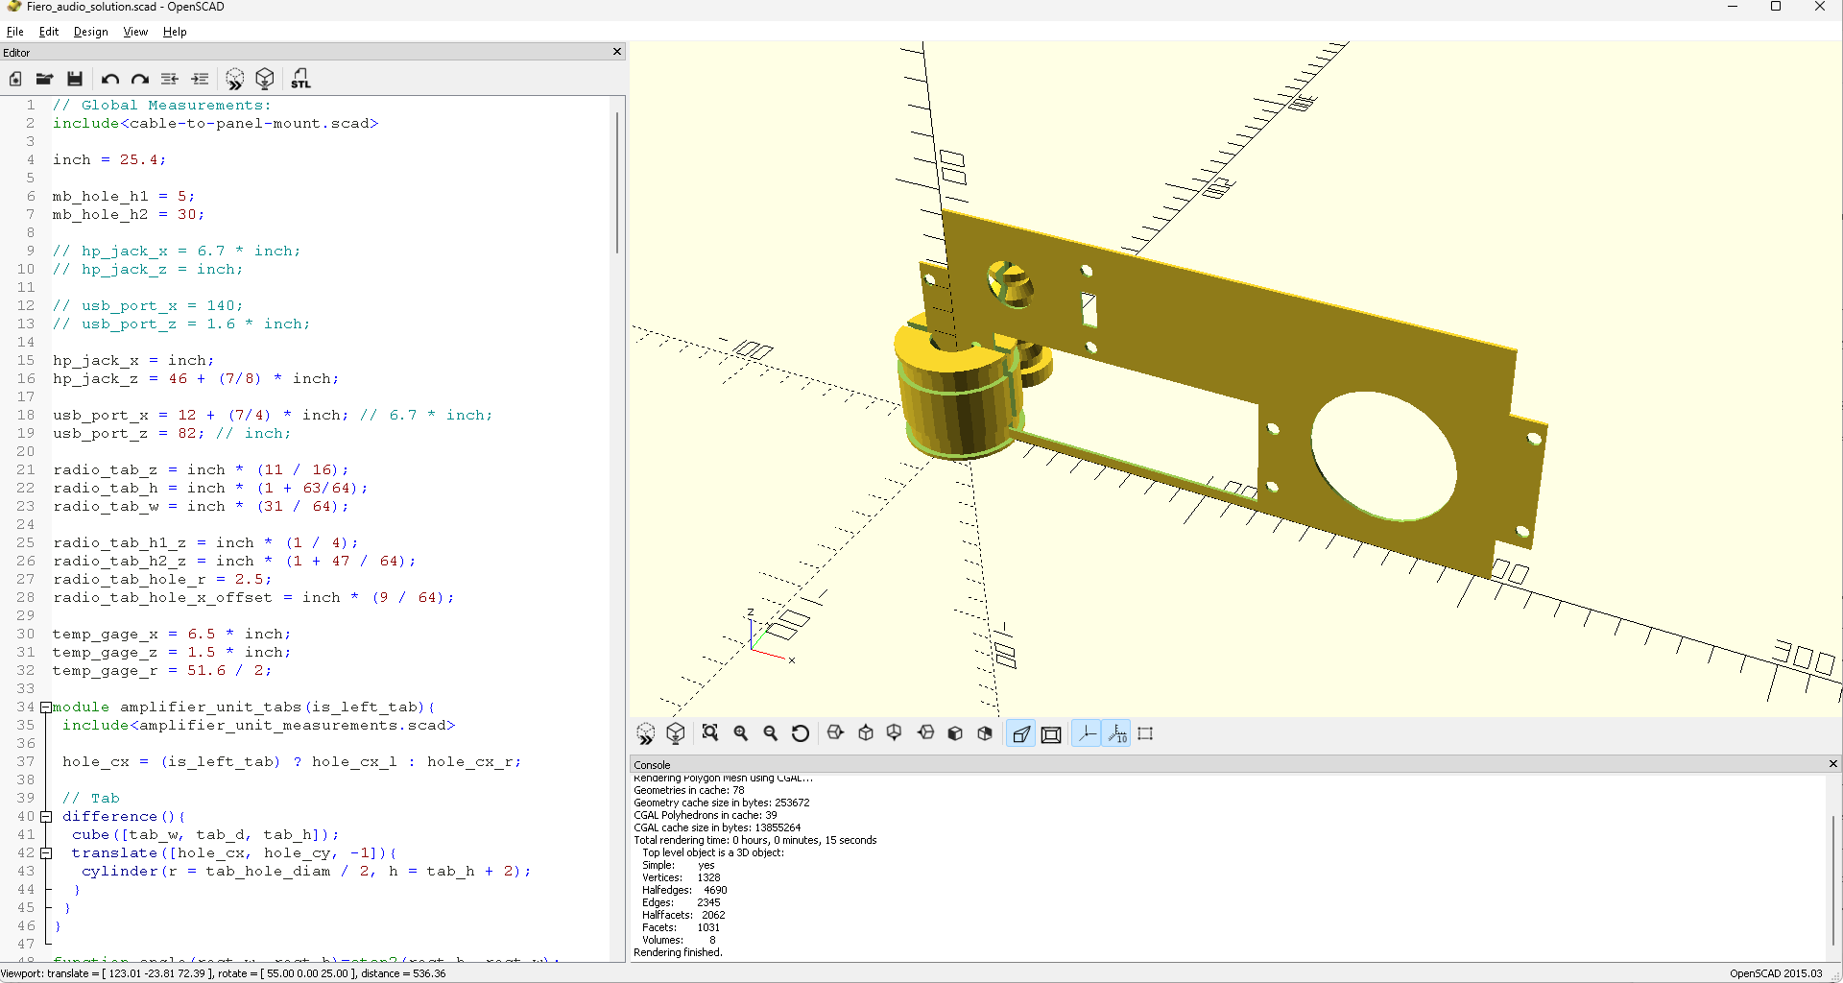Redo the edit in editor toolbar
The height and width of the screenshot is (983, 1843).
pyautogui.click(x=140, y=79)
